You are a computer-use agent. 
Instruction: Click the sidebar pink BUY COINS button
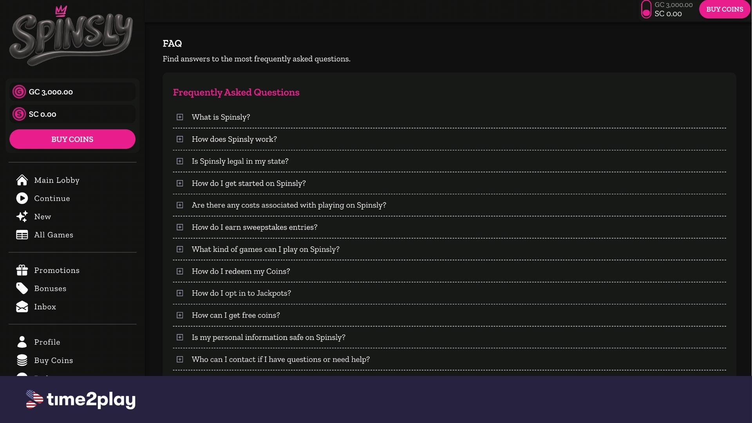pyautogui.click(x=72, y=139)
